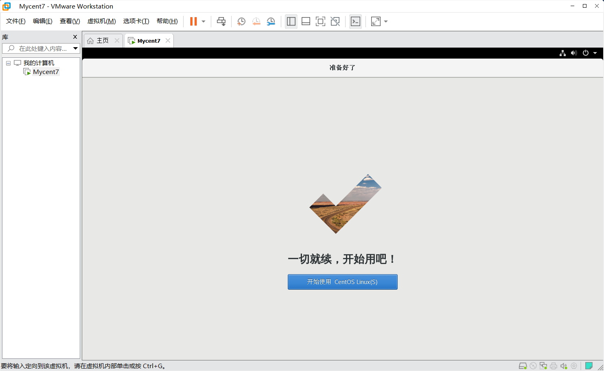Switch to full screen mode
The image size is (604, 371).
click(x=320, y=21)
